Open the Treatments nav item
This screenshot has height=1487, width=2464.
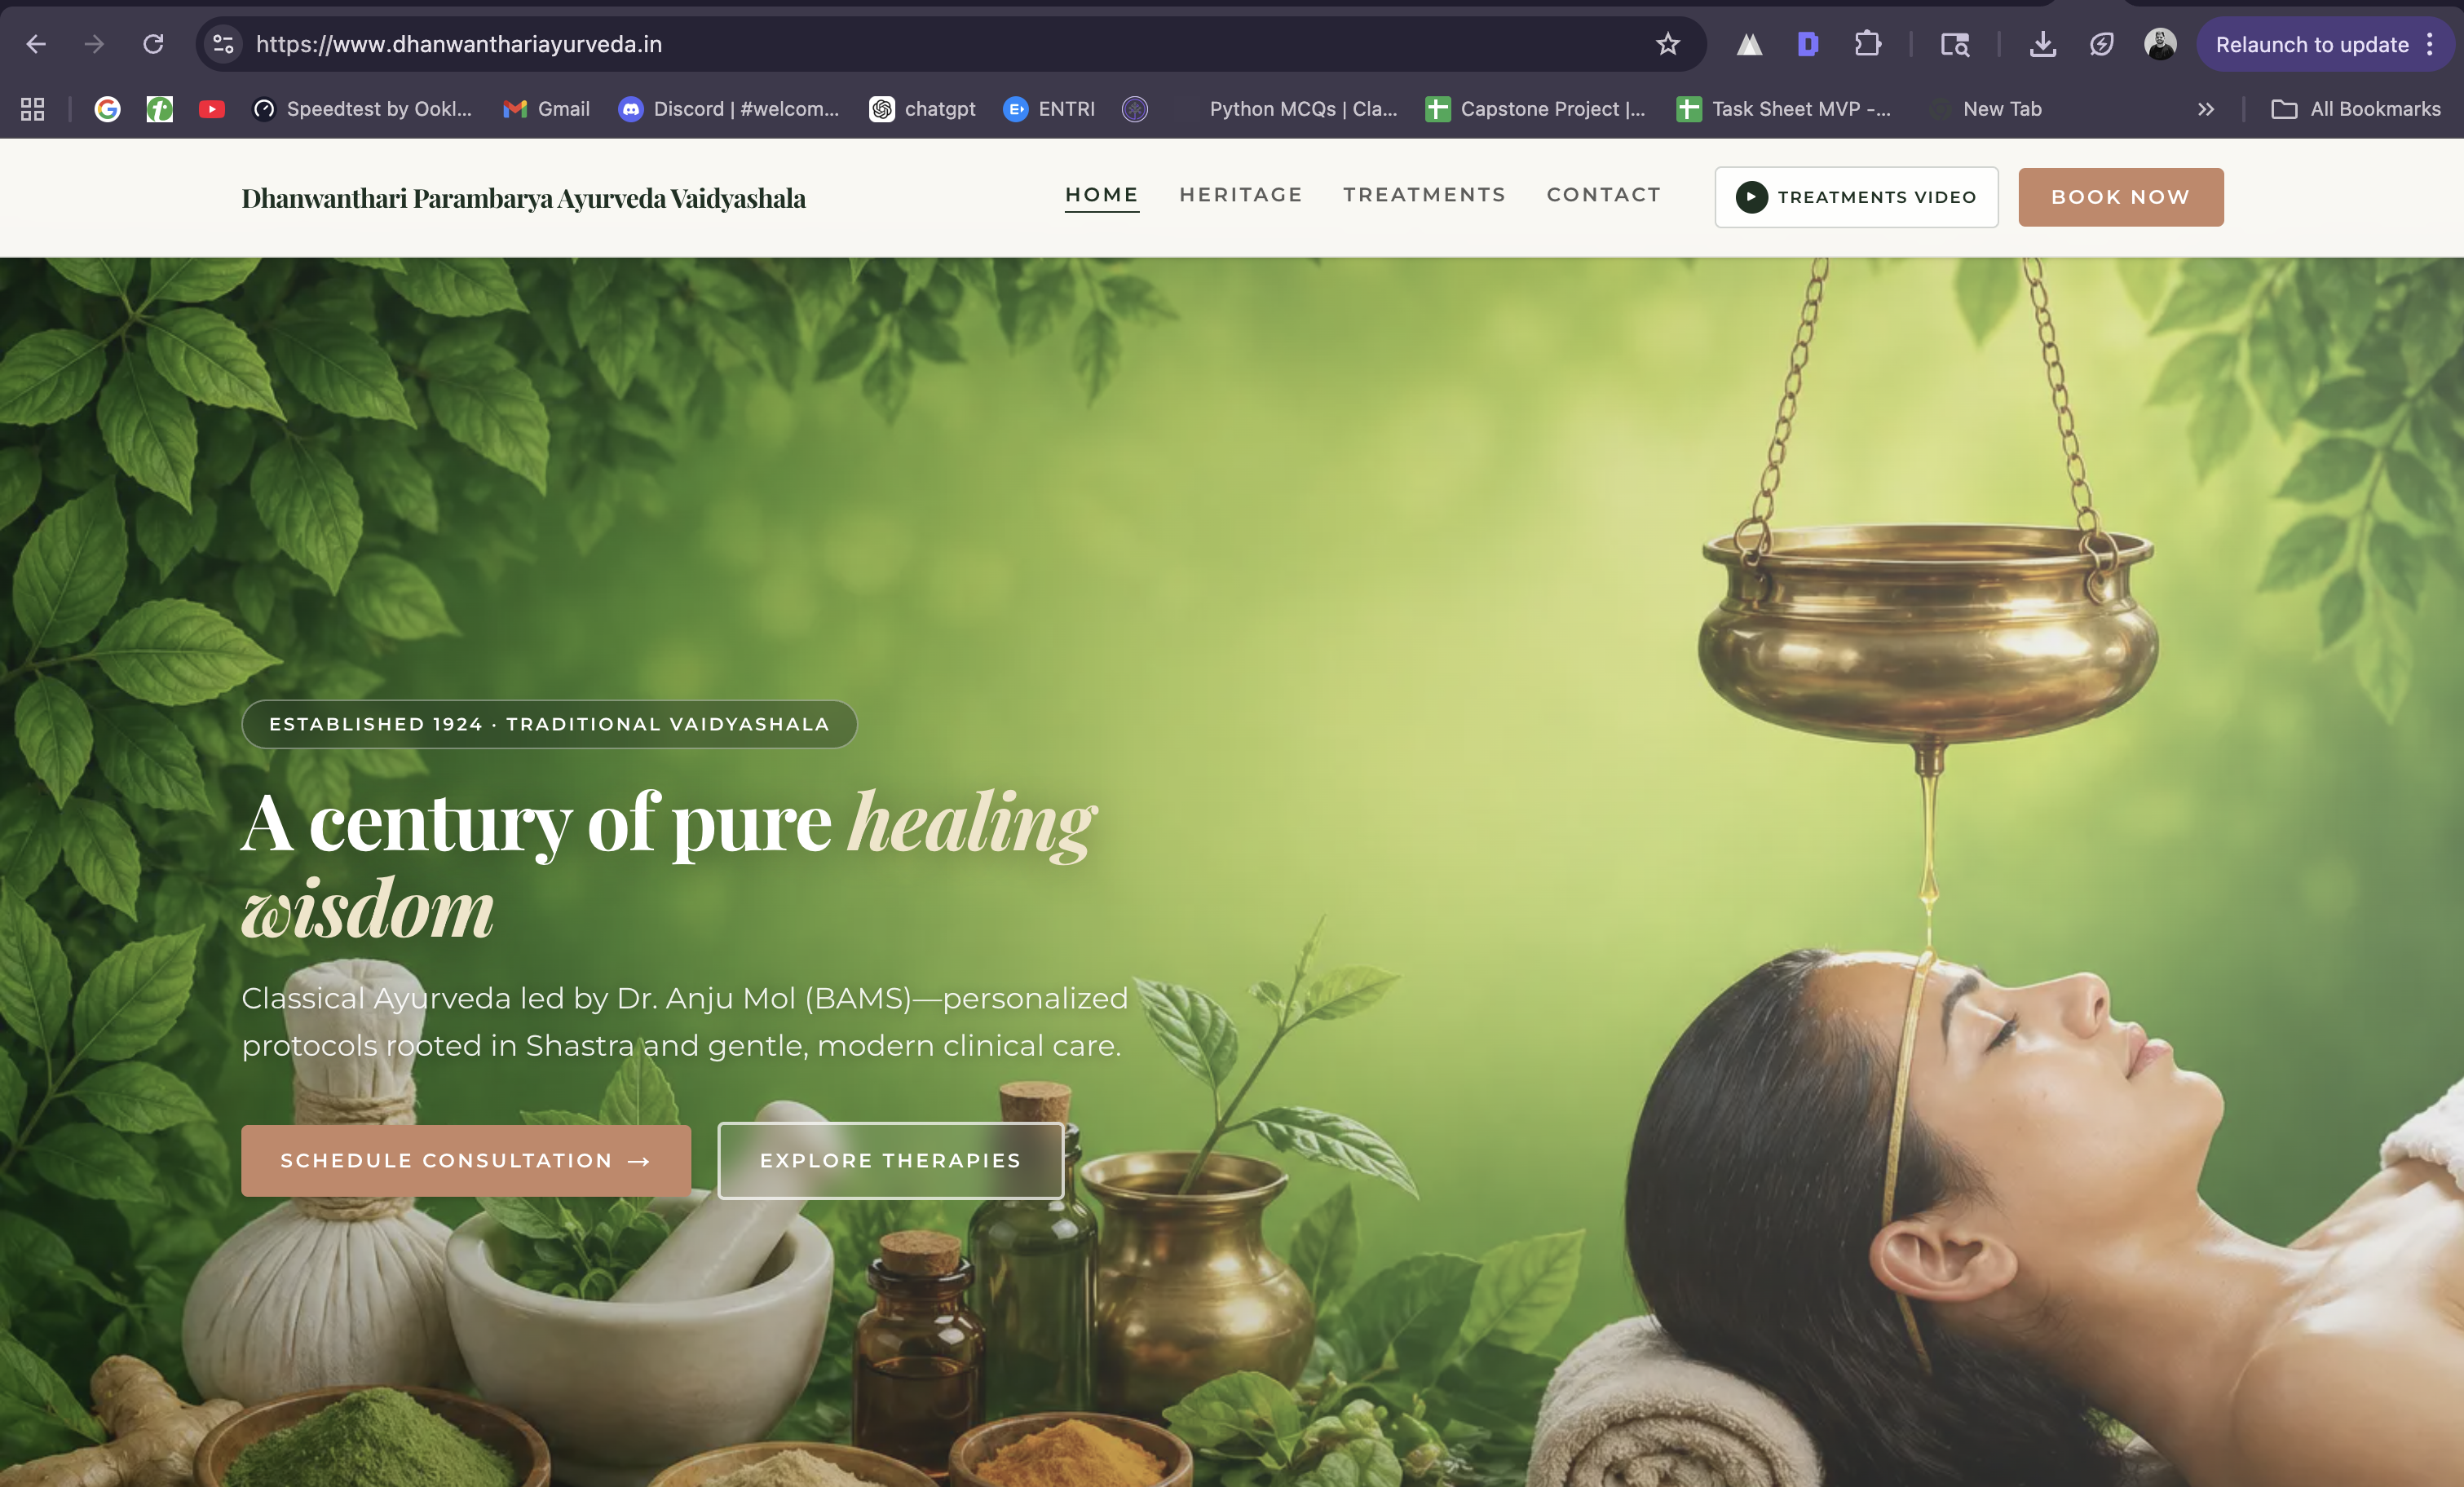[x=1424, y=195]
